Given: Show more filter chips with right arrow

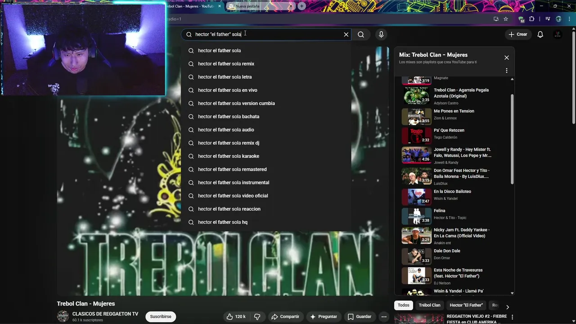Looking at the screenshot, I should (507, 307).
